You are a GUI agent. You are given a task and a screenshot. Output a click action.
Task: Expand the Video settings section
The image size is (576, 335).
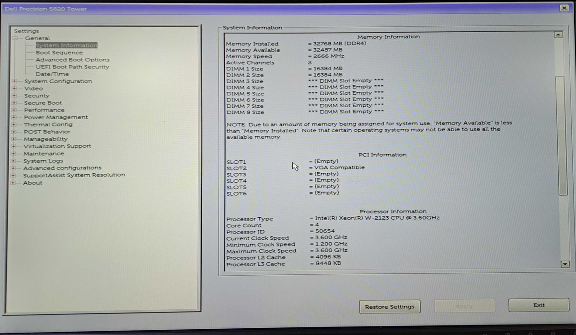[15, 88]
